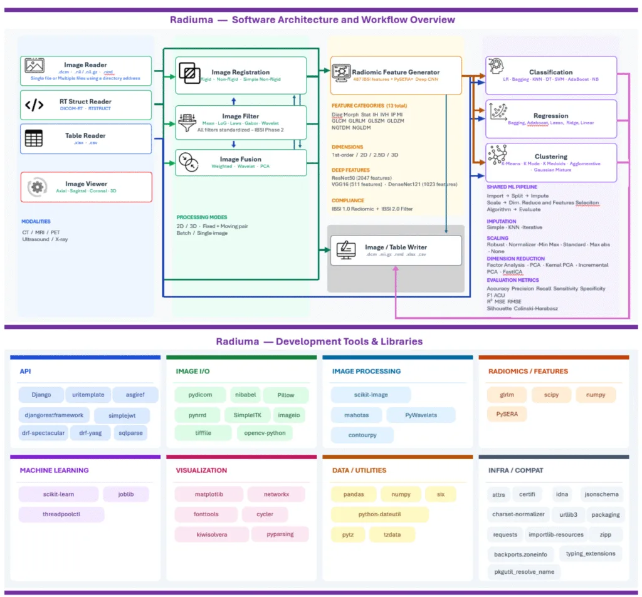Click the Regression scatter plot icon
642x597 pixels.
point(498,112)
